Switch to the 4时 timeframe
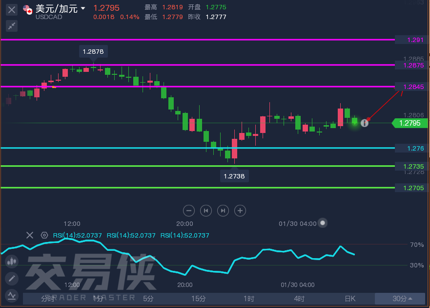 299,299
